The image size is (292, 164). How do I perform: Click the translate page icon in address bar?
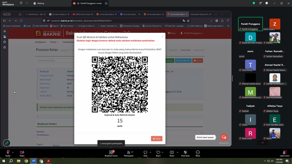[184, 20]
